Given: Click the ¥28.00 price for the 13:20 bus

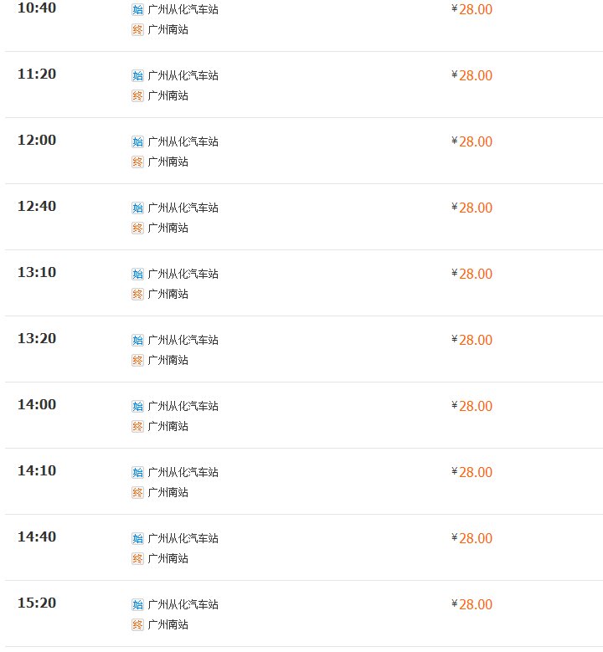Looking at the screenshot, I should click(472, 340).
